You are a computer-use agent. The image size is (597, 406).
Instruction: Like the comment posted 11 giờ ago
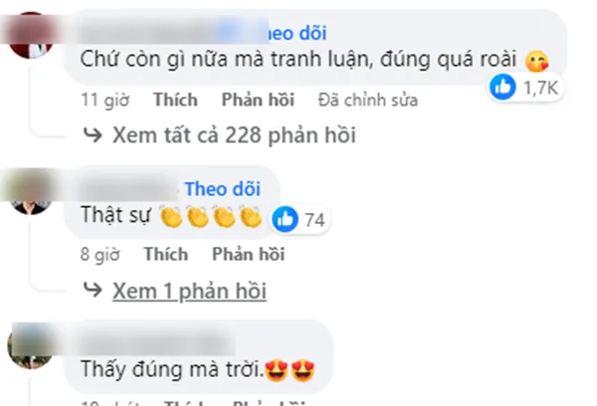click(175, 100)
